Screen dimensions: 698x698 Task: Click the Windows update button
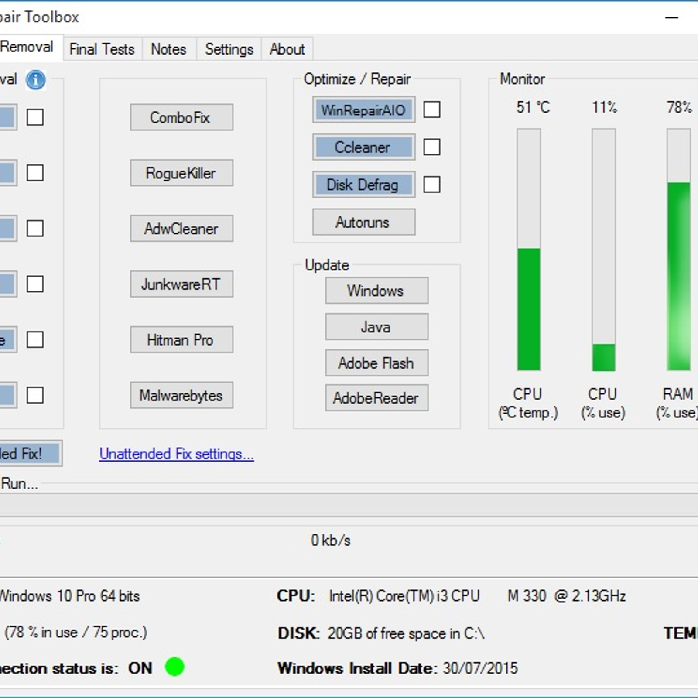[376, 291]
